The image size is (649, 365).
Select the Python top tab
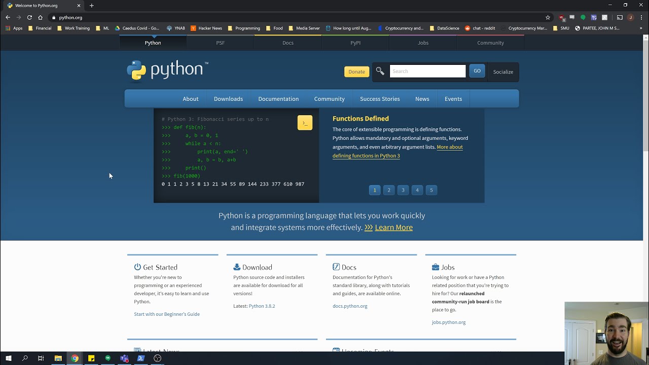153,43
